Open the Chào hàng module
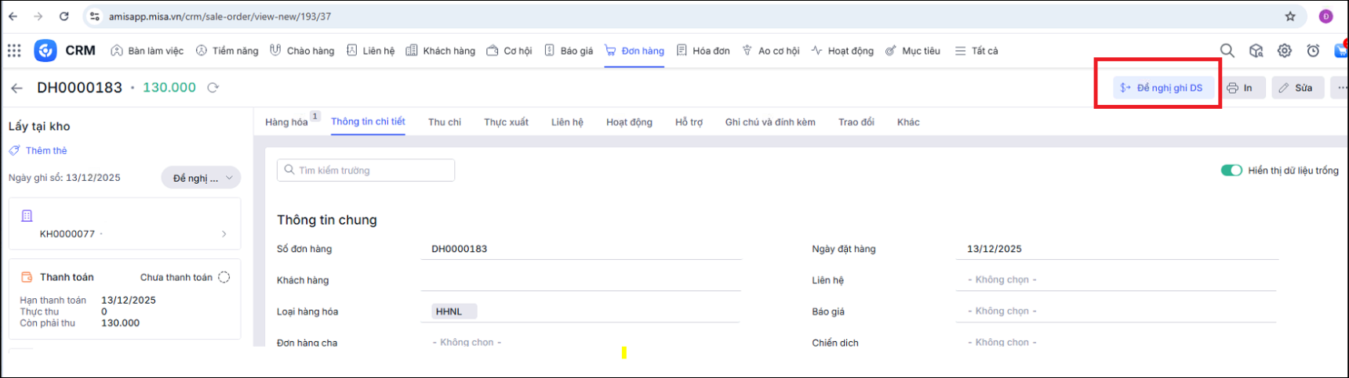Screen dimensions: 1349x378 pos(302,51)
